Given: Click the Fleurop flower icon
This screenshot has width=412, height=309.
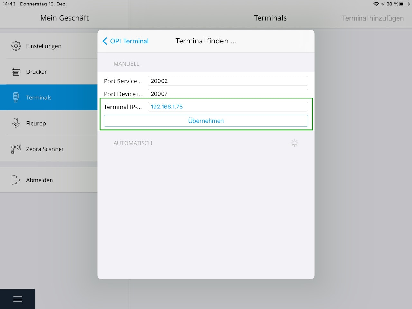Looking at the screenshot, I should [16, 123].
